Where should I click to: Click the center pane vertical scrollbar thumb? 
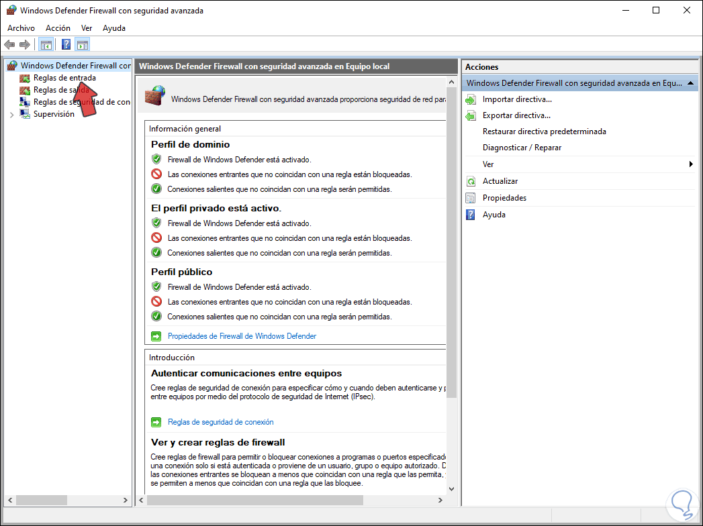coord(451,242)
